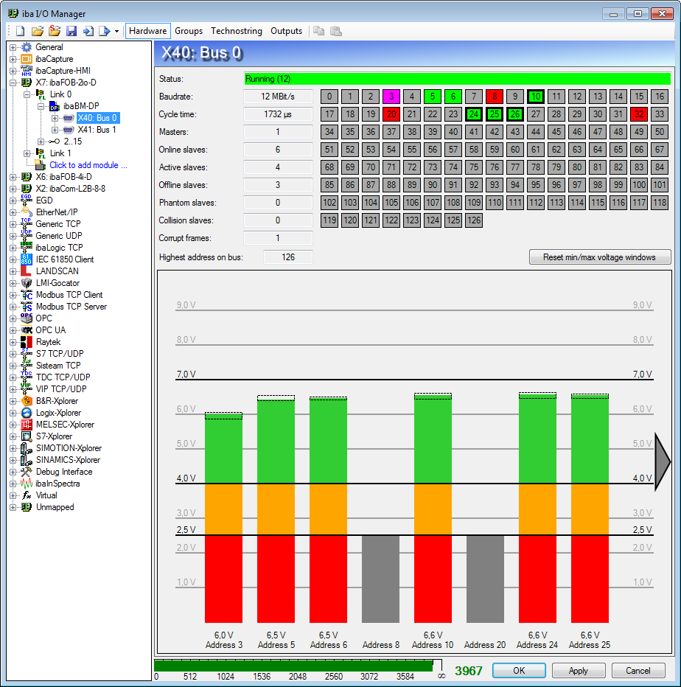This screenshot has height=687, width=681.
Task: Click the Paste toolbar icon
Action: click(x=335, y=31)
